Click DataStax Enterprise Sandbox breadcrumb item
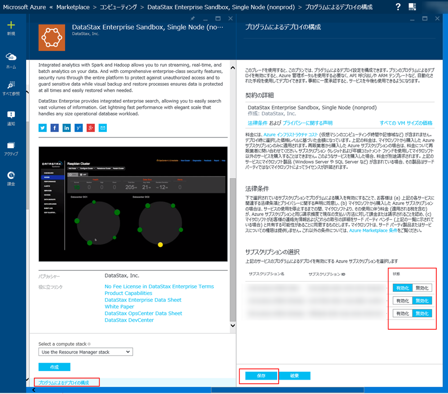 pyautogui.click(x=221, y=7)
